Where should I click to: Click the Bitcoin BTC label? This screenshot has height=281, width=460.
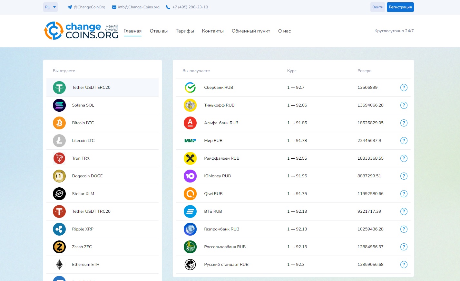tap(83, 123)
